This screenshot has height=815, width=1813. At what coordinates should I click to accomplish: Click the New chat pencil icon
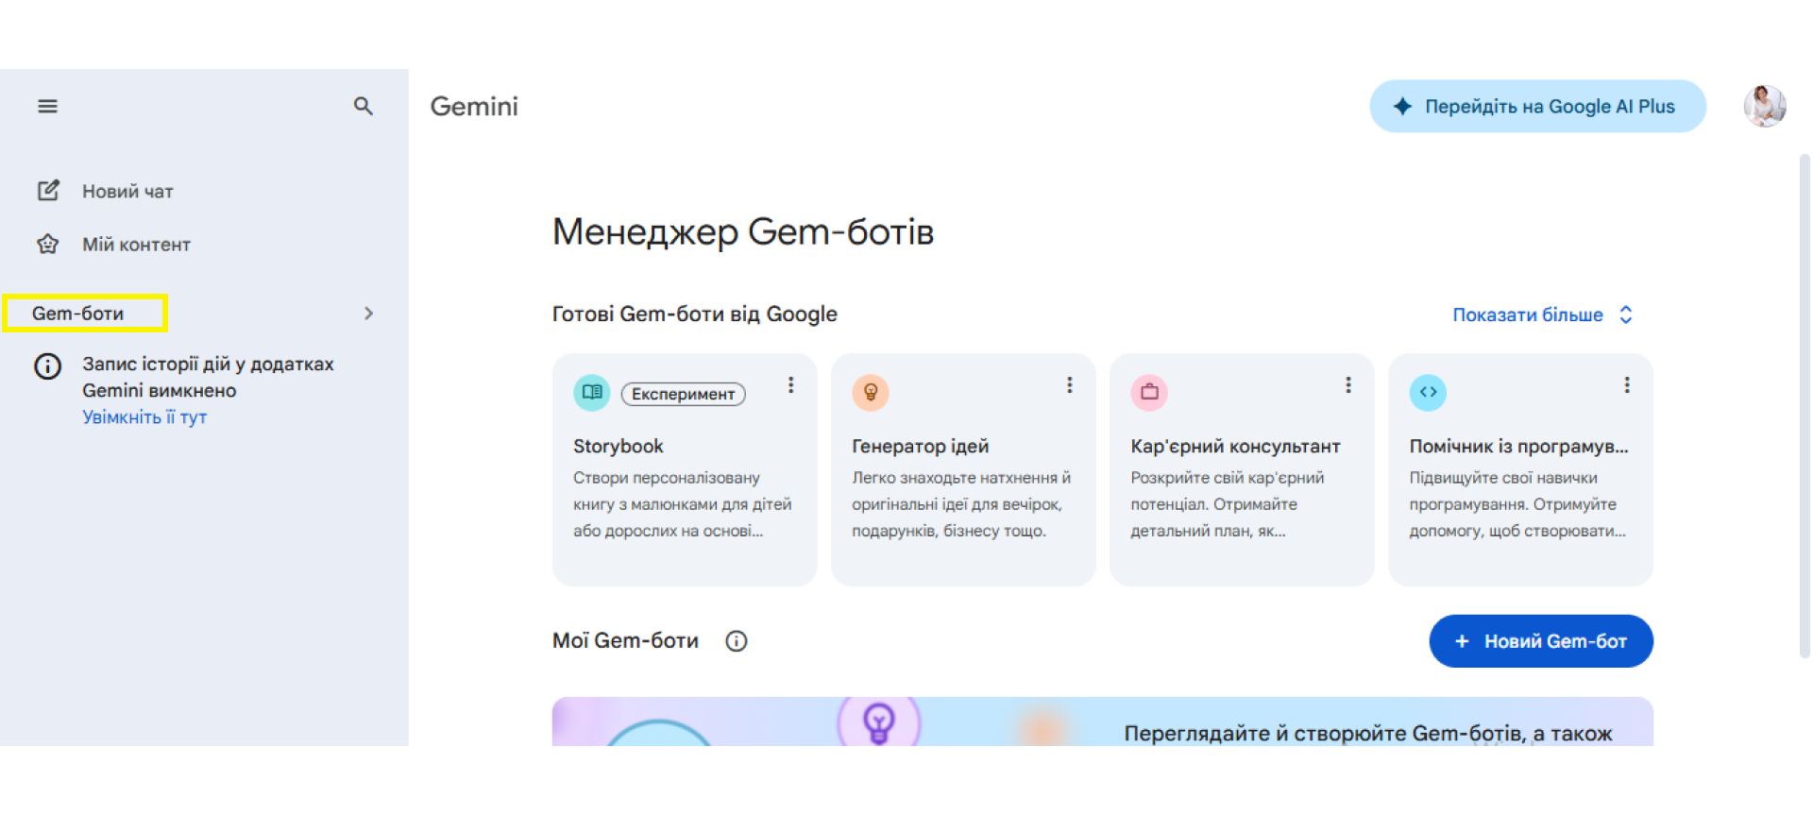48,191
